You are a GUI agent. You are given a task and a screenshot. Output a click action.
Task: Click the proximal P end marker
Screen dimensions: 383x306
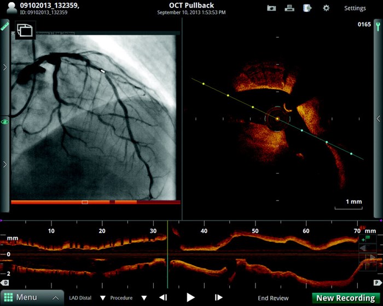click(x=378, y=283)
